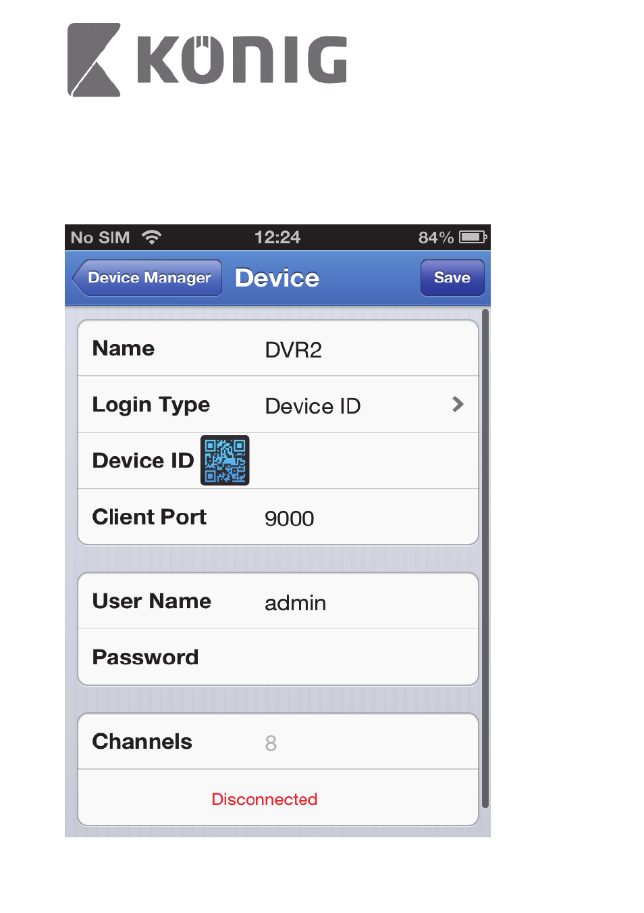Tap the Name label

[124, 348]
